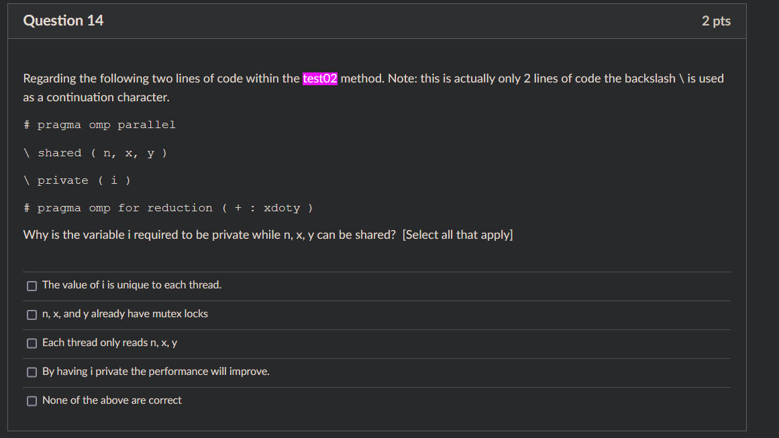
Task: Check 'None of the above are correct'
Action: (x=32, y=400)
